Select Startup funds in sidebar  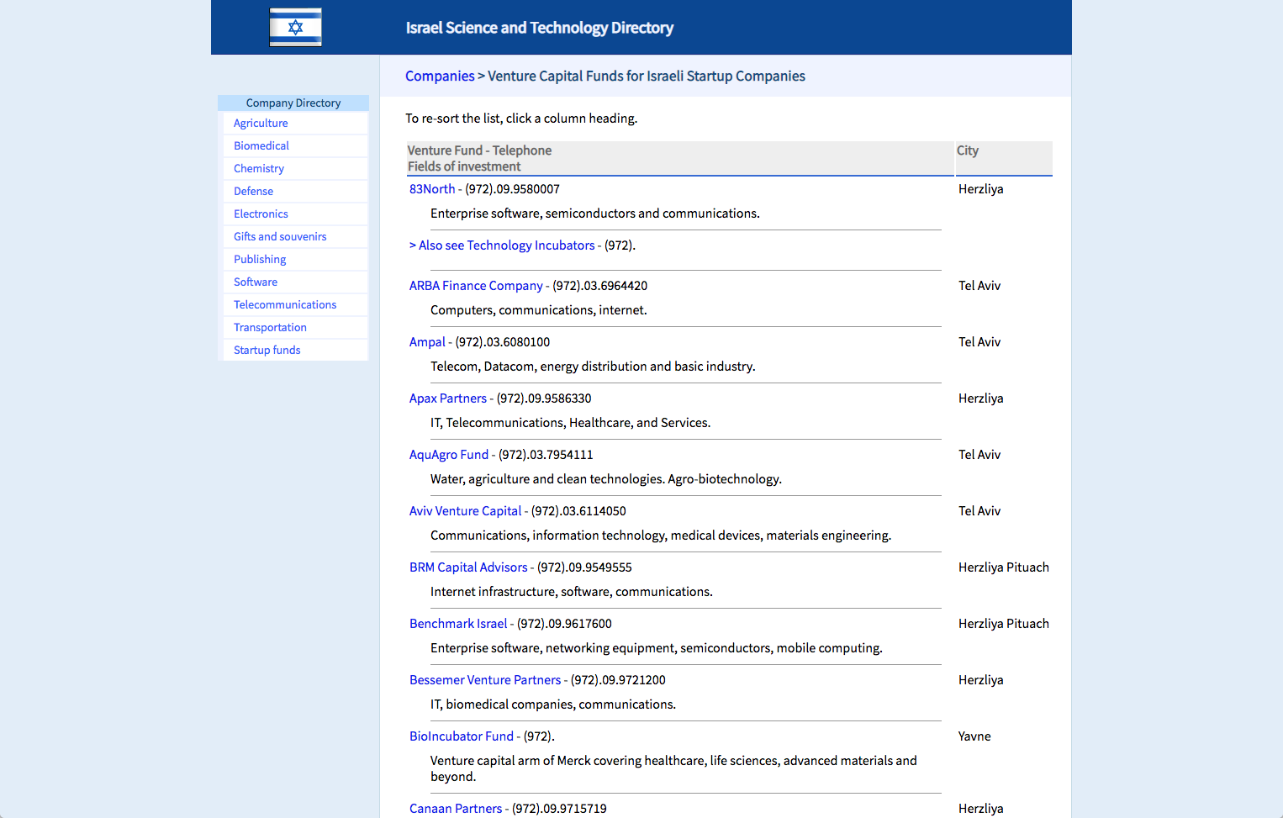(267, 350)
